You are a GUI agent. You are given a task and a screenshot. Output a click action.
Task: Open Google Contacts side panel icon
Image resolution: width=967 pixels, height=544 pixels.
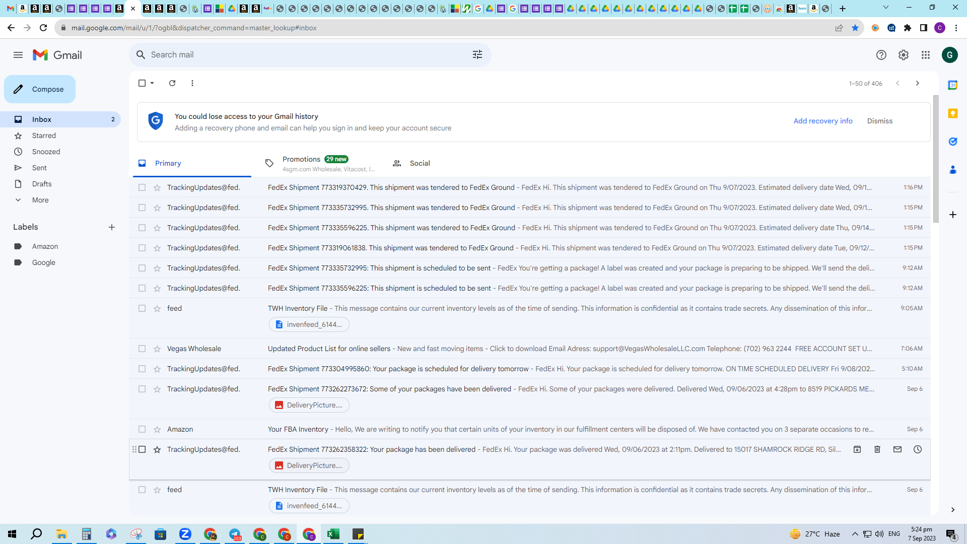coord(953,170)
